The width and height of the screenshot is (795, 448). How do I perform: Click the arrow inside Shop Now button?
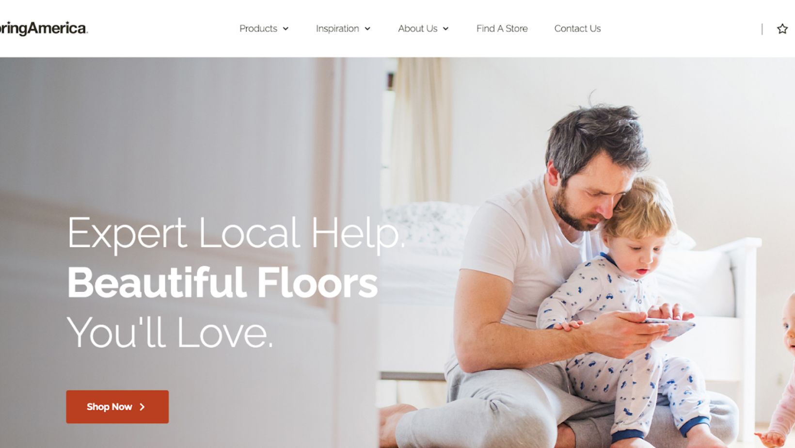(142, 407)
